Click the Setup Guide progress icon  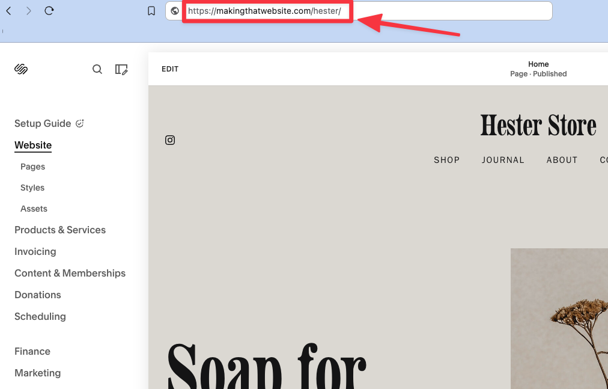(x=80, y=123)
